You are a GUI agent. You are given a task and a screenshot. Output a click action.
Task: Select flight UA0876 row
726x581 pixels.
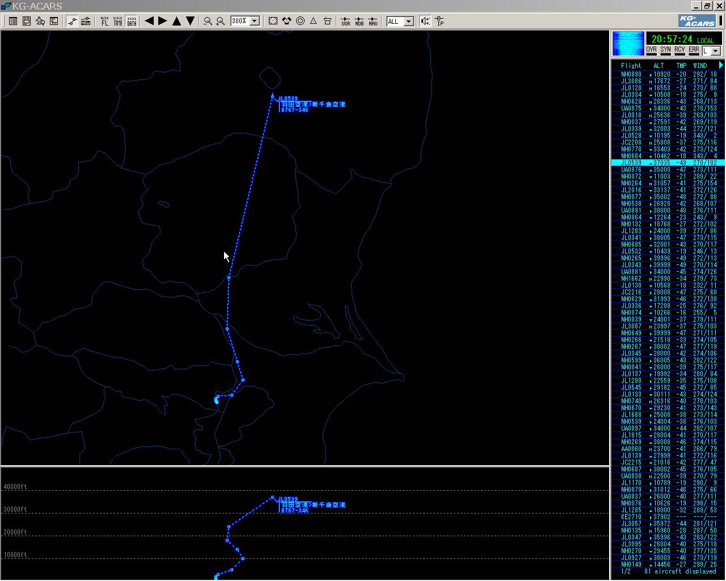click(668, 170)
